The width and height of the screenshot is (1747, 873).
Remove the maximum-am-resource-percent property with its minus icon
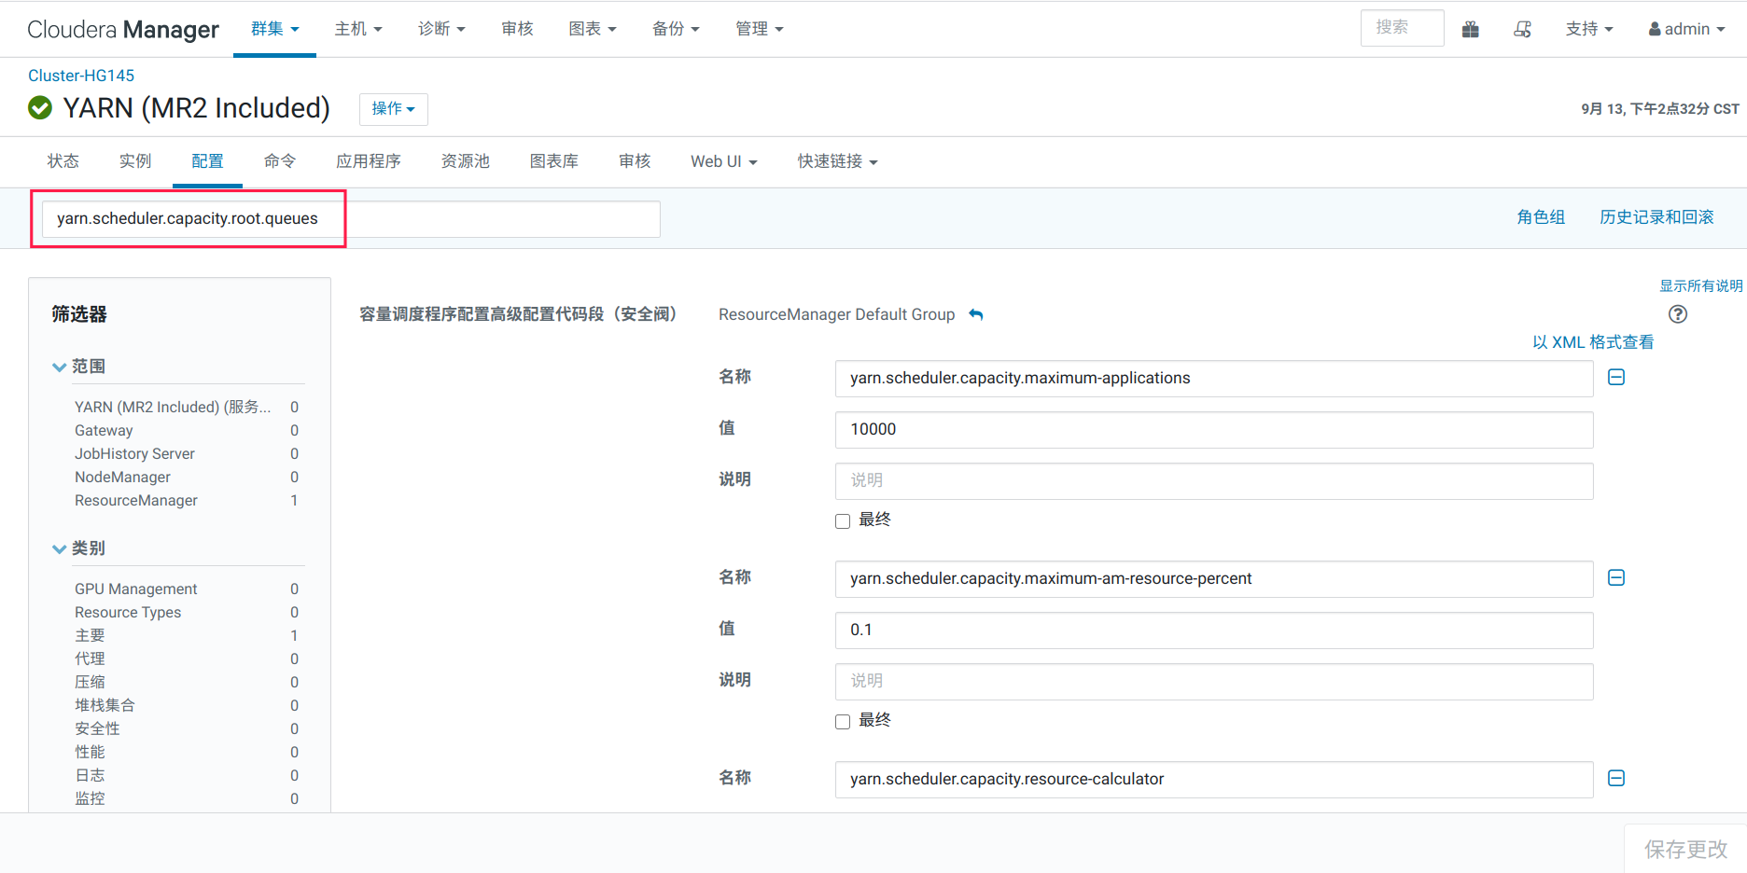tap(1616, 577)
